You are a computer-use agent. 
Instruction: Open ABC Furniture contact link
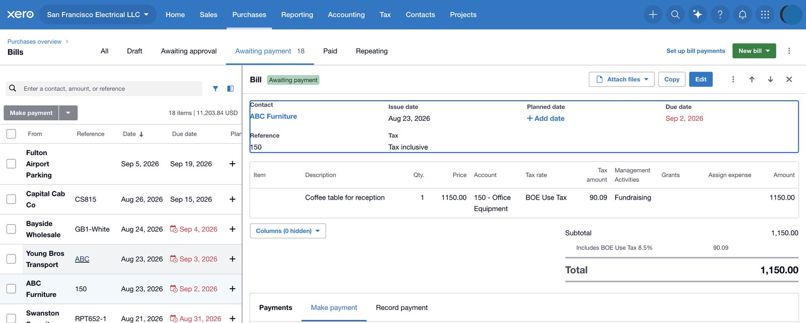pyautogui.click(x=274, y=116)
